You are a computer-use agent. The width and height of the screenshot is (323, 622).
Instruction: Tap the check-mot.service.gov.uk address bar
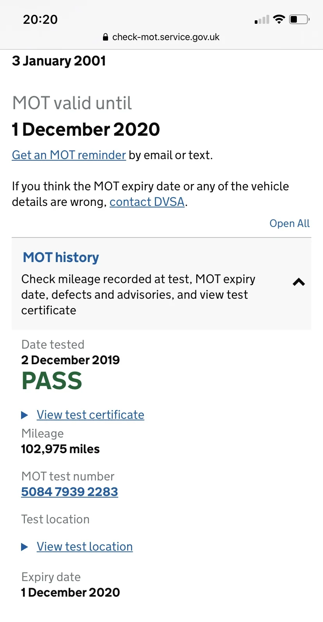[161, 37]
